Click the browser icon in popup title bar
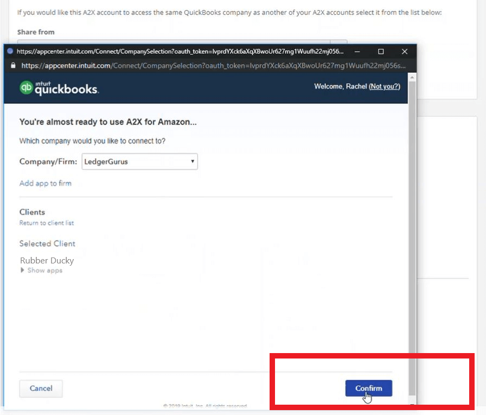The height and width of the screenshot is (415, 486). click(10, 51)
